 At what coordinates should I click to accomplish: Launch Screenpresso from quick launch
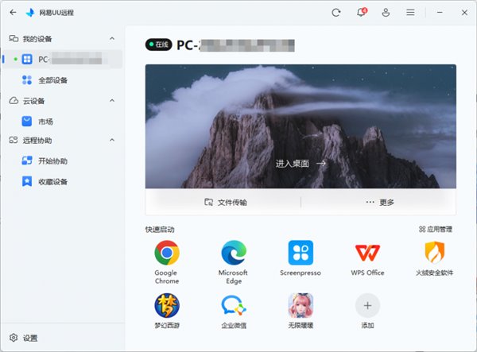tap(301, 253)
